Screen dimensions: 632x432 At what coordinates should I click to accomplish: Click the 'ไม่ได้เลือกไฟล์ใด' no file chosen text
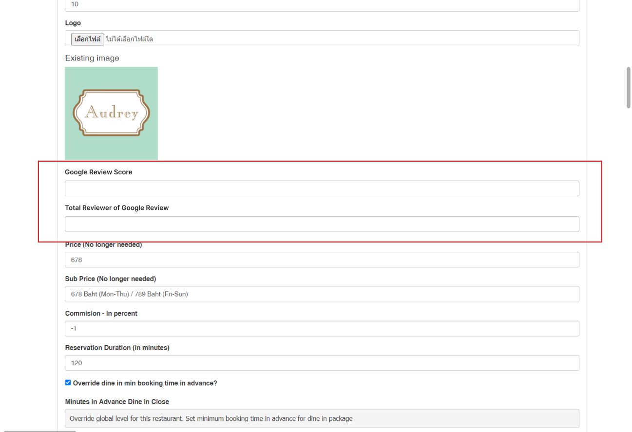pos(129,39)
